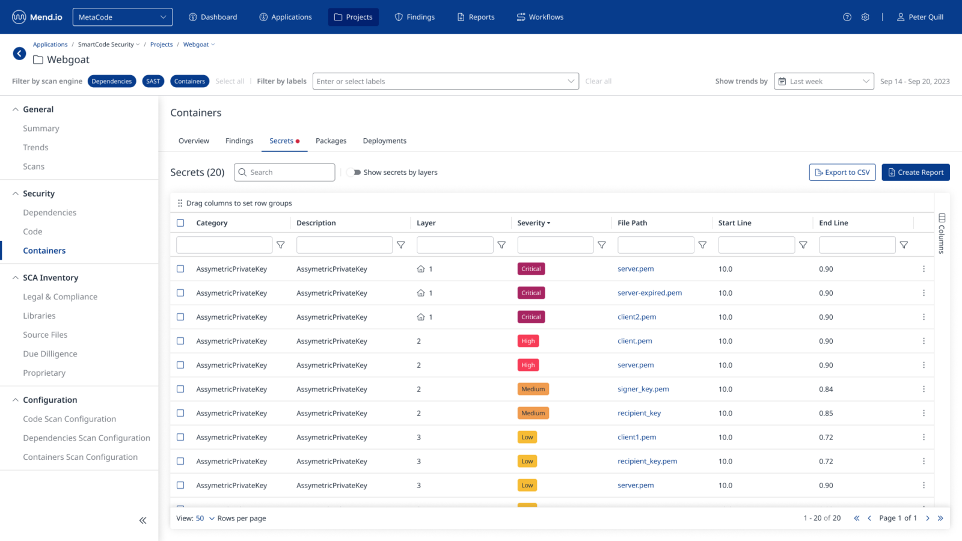Select the client2.pem row checkbox
Screen dimensions: 962x541
[180, 317]
